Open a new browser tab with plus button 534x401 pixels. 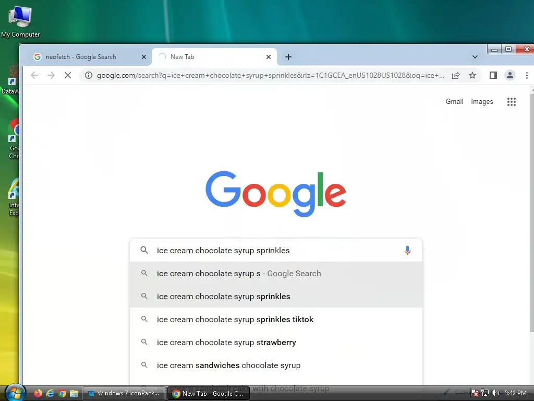288,57
